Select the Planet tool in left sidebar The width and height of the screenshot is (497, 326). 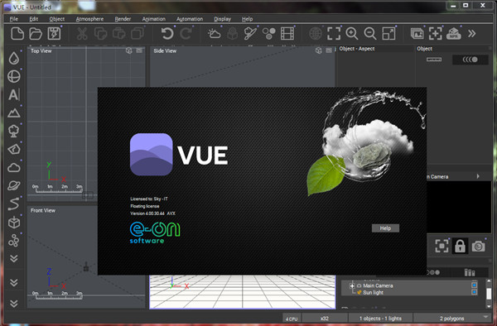tap(13, 186)
